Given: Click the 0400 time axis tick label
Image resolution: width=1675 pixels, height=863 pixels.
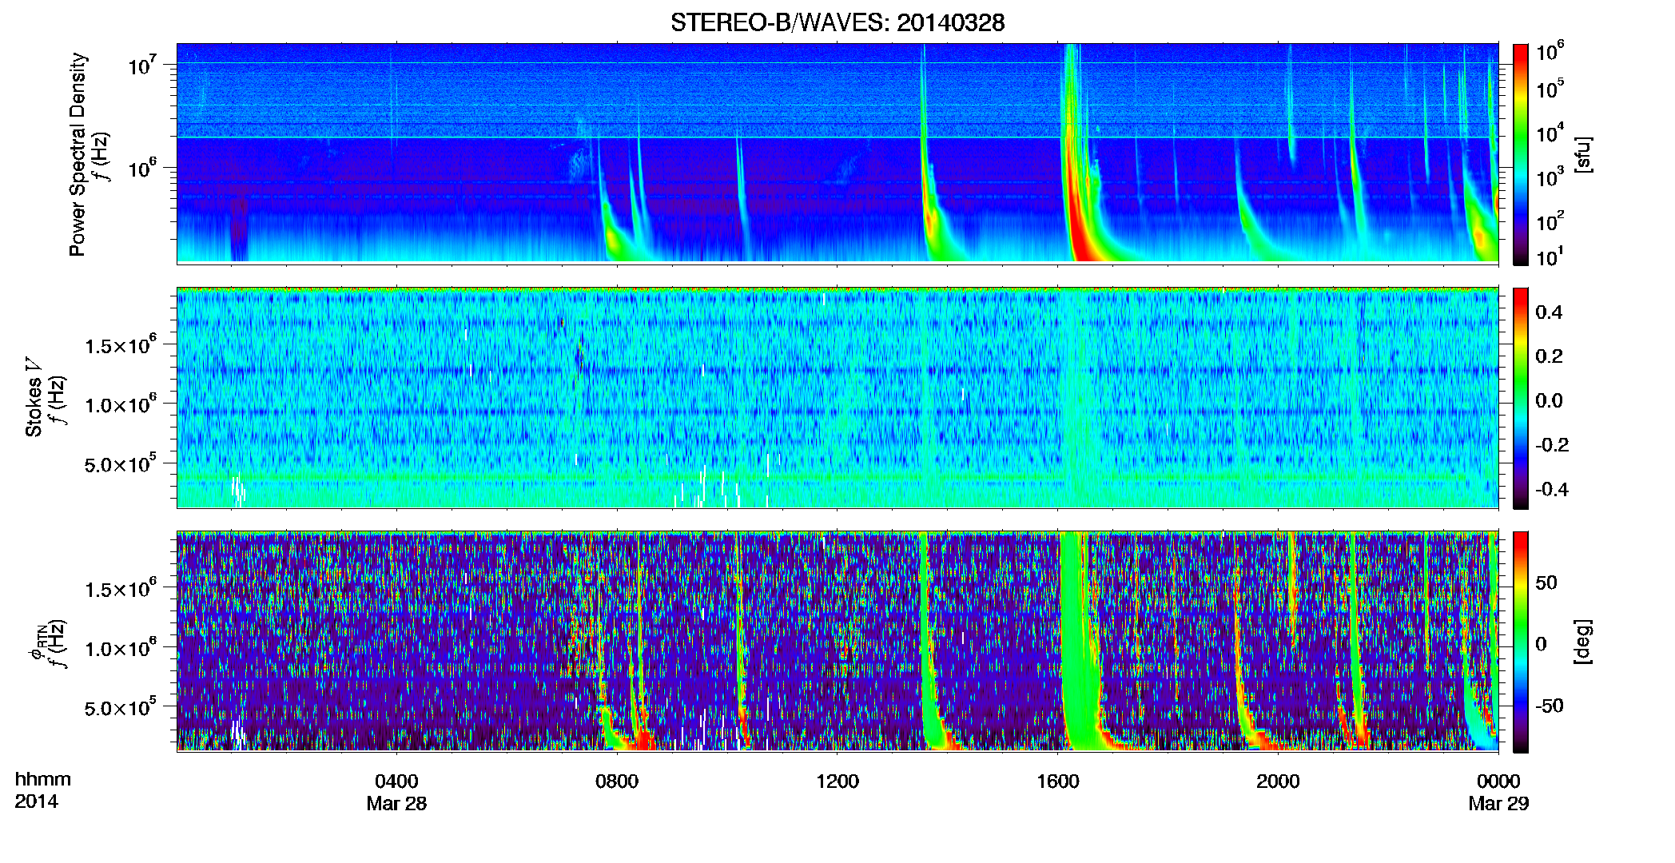Looking at the screenshot, I should (396, 781).
